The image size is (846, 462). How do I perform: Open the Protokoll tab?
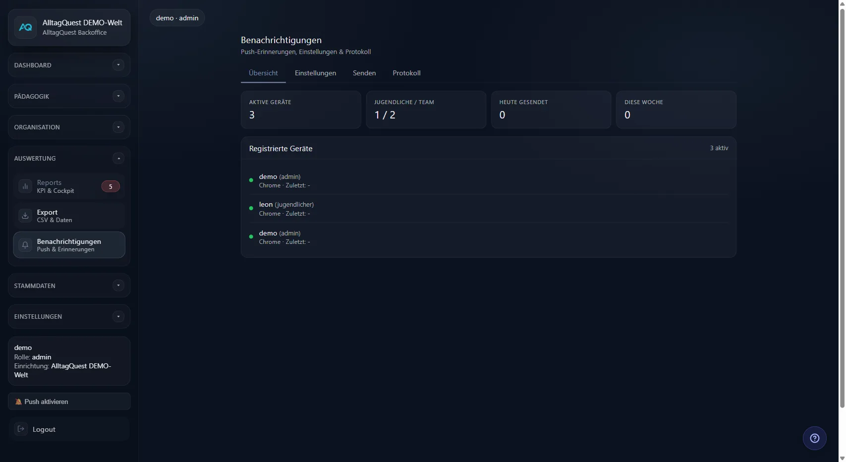406,73
